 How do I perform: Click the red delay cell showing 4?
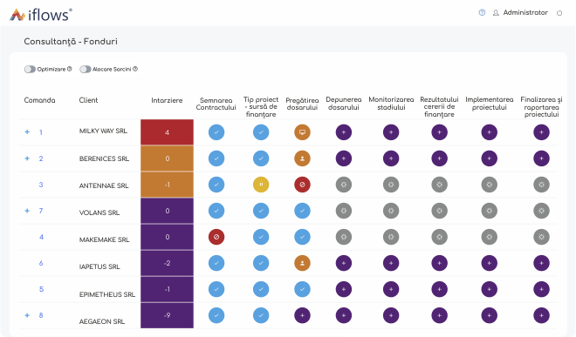[x=168, y=132]
